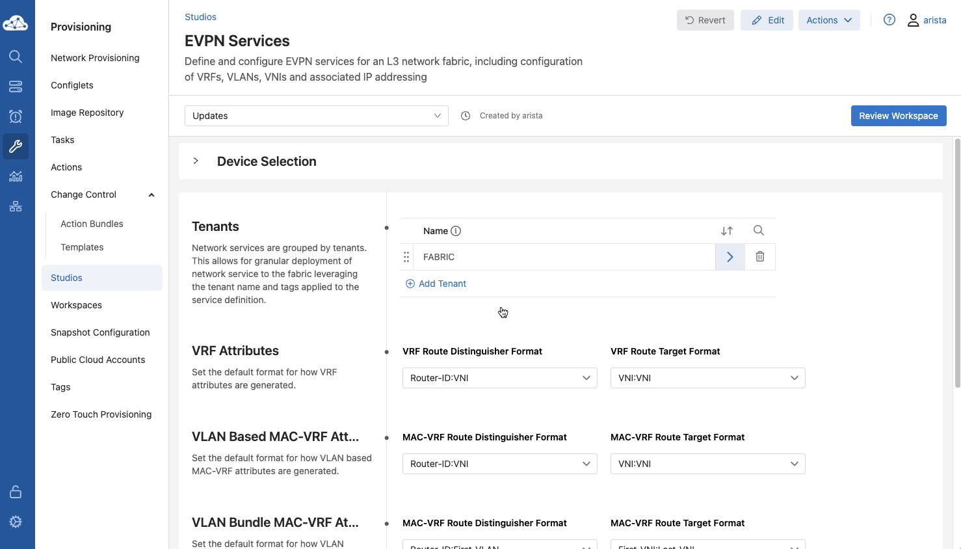961x549 pixels.
Task: Click the Metrics chart icon in sidebar
Action: [16, 176]
